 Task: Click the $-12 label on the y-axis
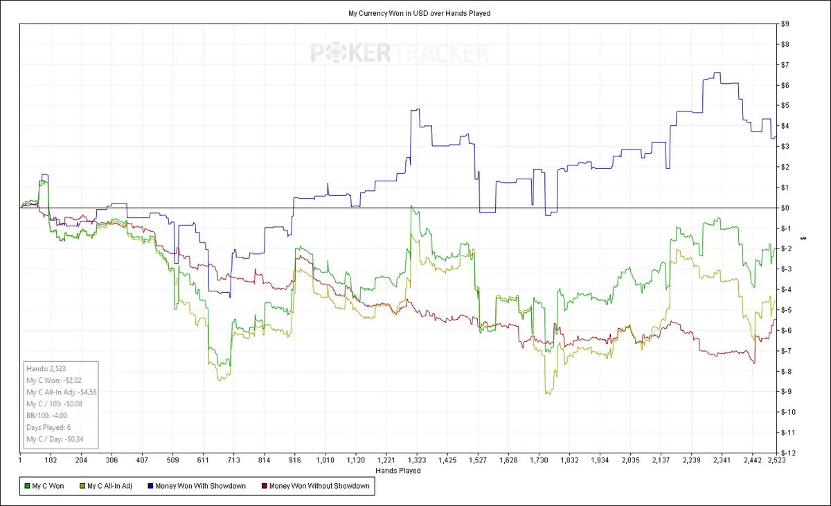coord(787,453)
